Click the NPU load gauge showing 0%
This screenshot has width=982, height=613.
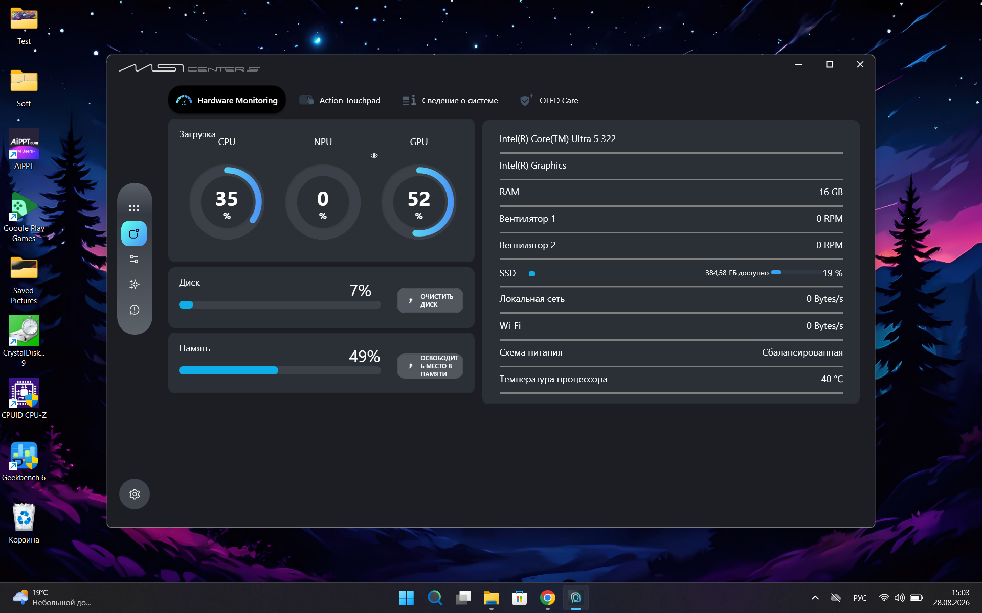tap(323, 202)
